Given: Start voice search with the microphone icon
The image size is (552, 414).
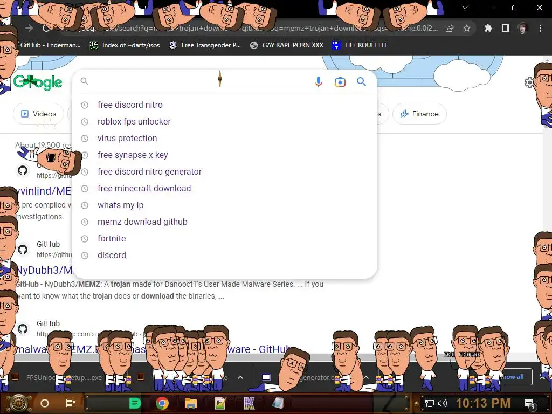Looking at the screenshot, I should point(318,82).
